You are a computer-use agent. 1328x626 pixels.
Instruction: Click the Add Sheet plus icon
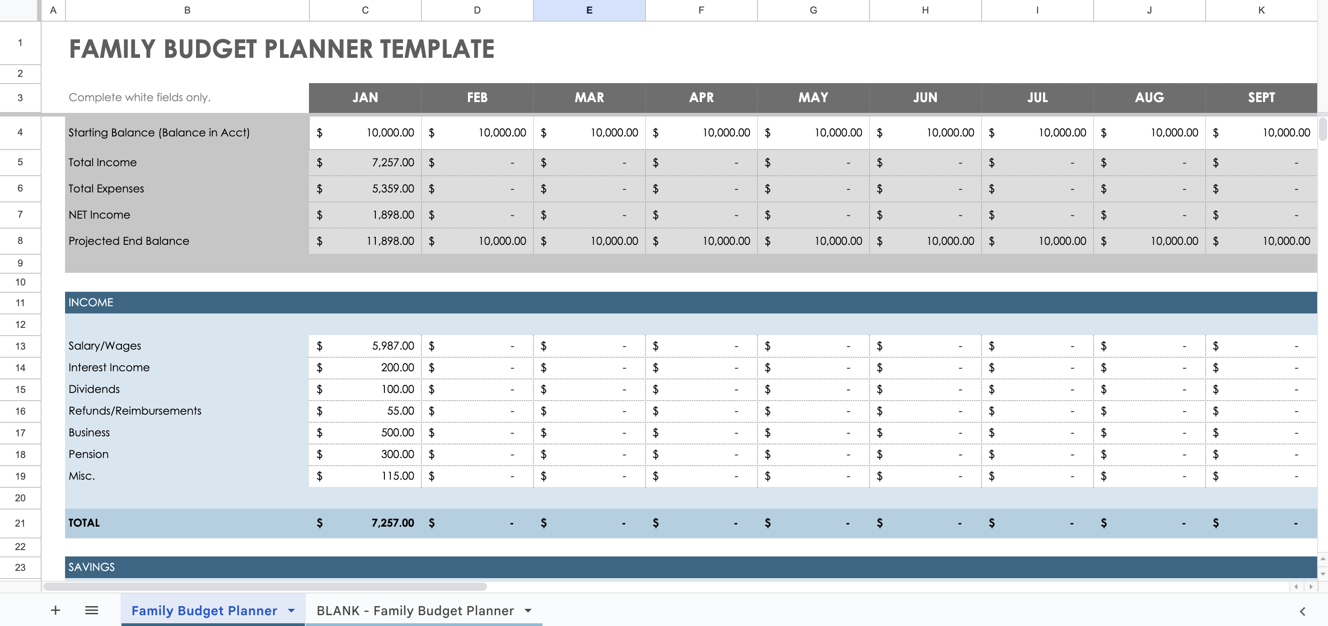[55, 611]
